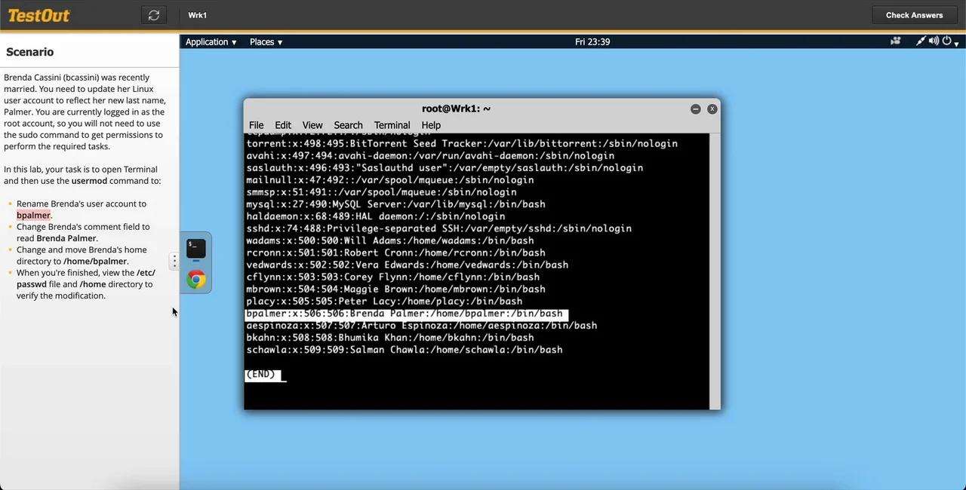The height and width of the screenshot is (490, 966).
Task: Expand the Application menu
Action: click(211, 41)
